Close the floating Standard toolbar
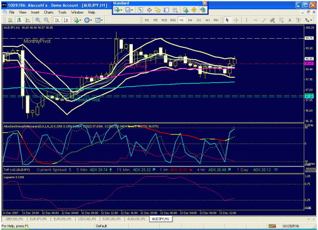Viewport: 318px width, 230px height. pos(205,3)
